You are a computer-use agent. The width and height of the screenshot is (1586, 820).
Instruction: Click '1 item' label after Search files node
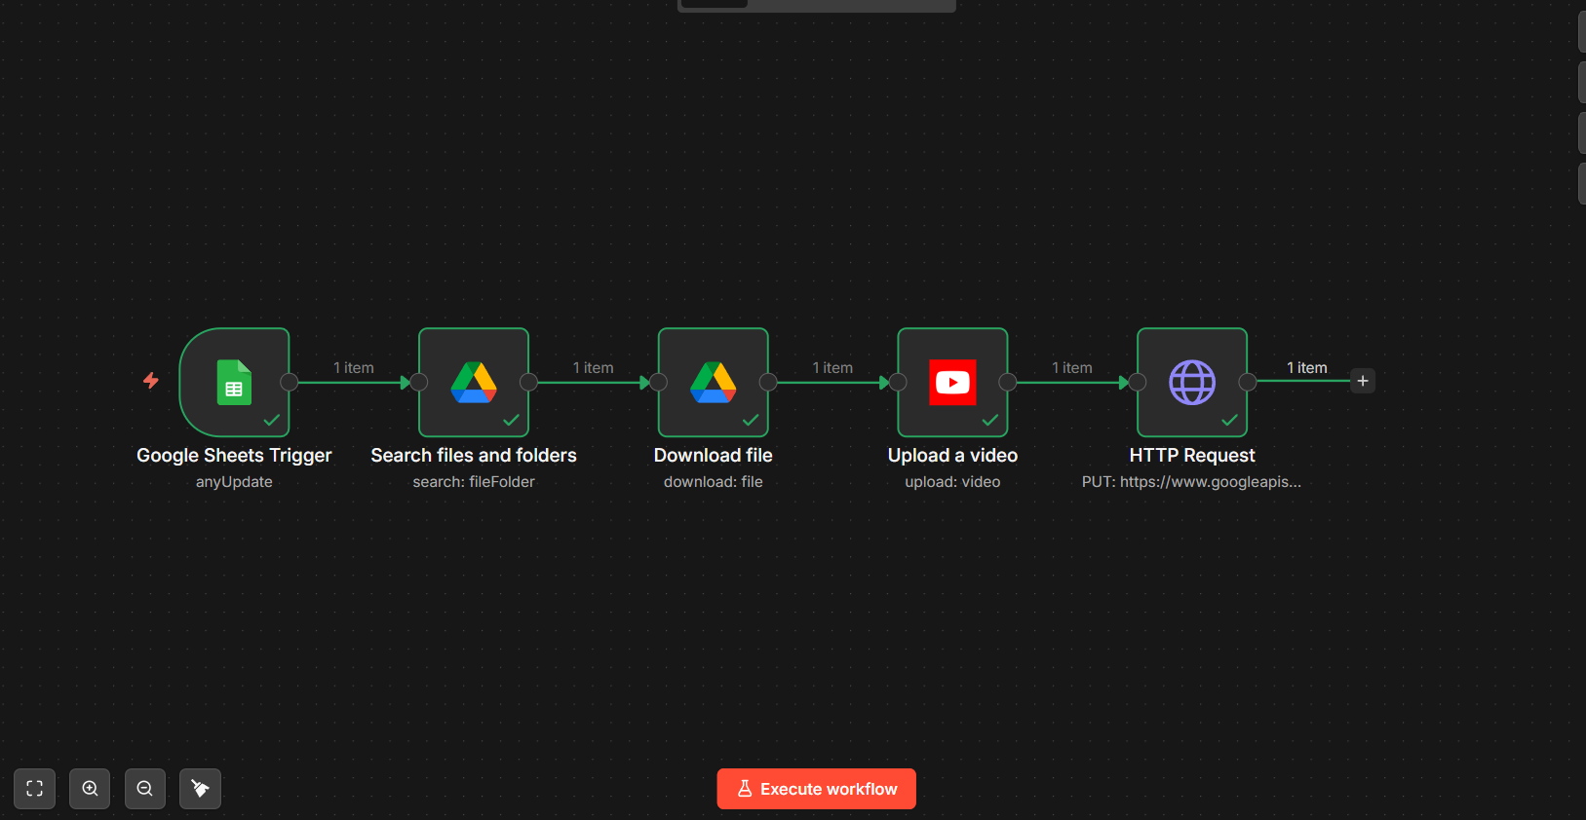[x=593, y=368]
